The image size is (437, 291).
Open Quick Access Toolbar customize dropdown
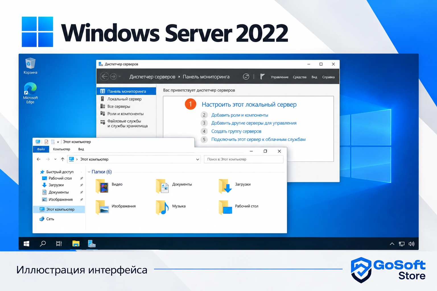[58, 142]
